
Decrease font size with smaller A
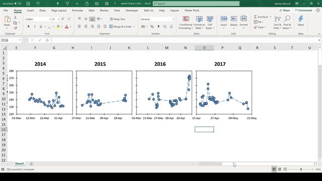point(69,19)
